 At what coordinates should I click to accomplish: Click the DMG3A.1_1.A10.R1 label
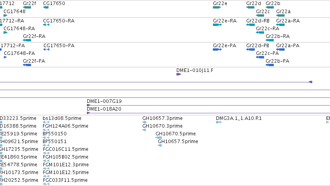pyautogui.click(x=238, y=118)
